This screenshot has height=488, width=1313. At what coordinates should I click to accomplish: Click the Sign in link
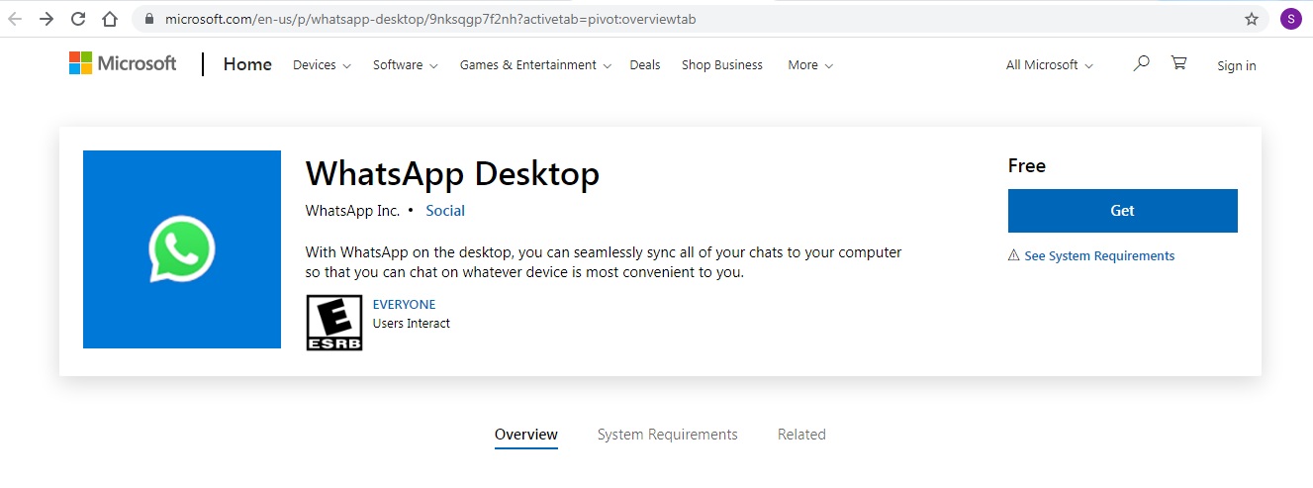point(1237,66)
